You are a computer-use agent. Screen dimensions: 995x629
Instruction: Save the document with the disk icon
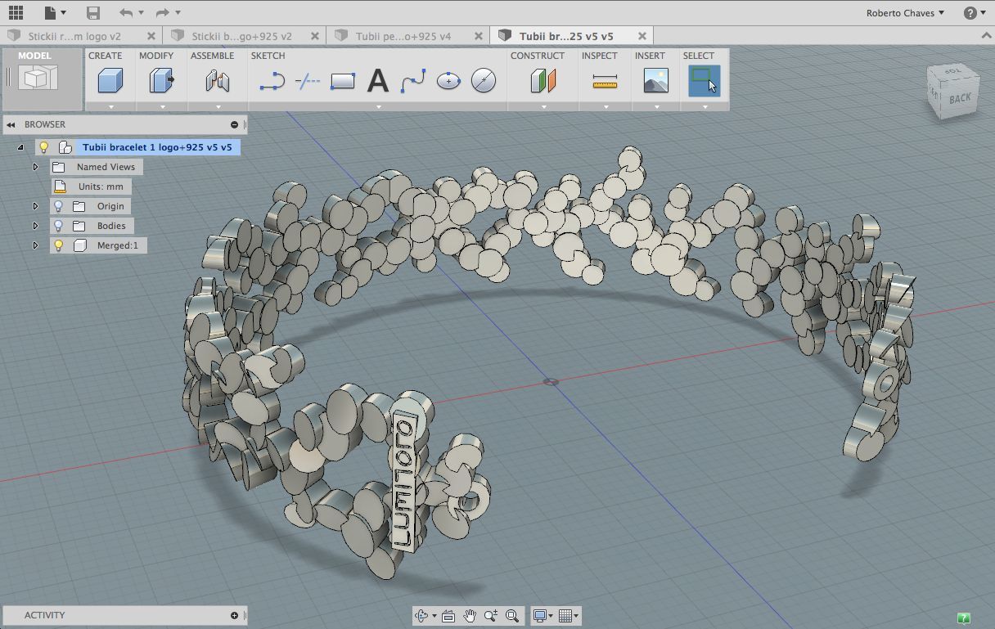[x=93, y=12]
